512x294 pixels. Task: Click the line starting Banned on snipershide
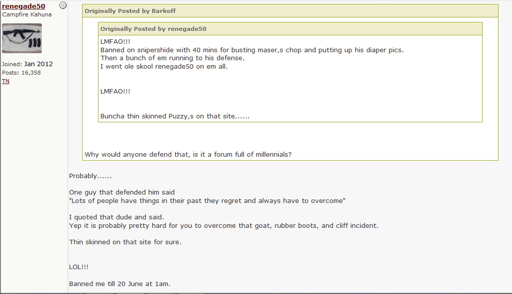pos(252,50)
